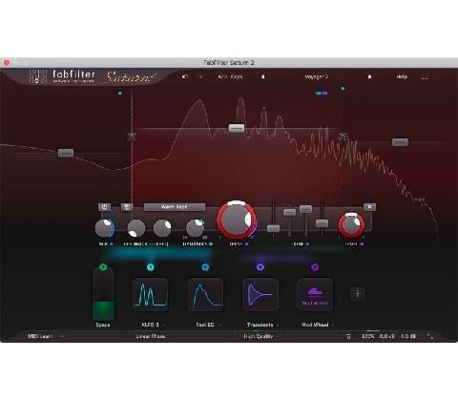Click the first tone slider handle
The image size is (458, 401).
point(273,228)
